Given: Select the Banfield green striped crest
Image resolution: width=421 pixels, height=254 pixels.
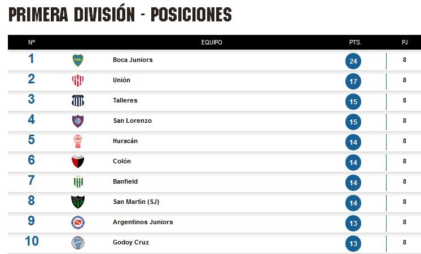Looking at the screenshot, I should point(78,182).
